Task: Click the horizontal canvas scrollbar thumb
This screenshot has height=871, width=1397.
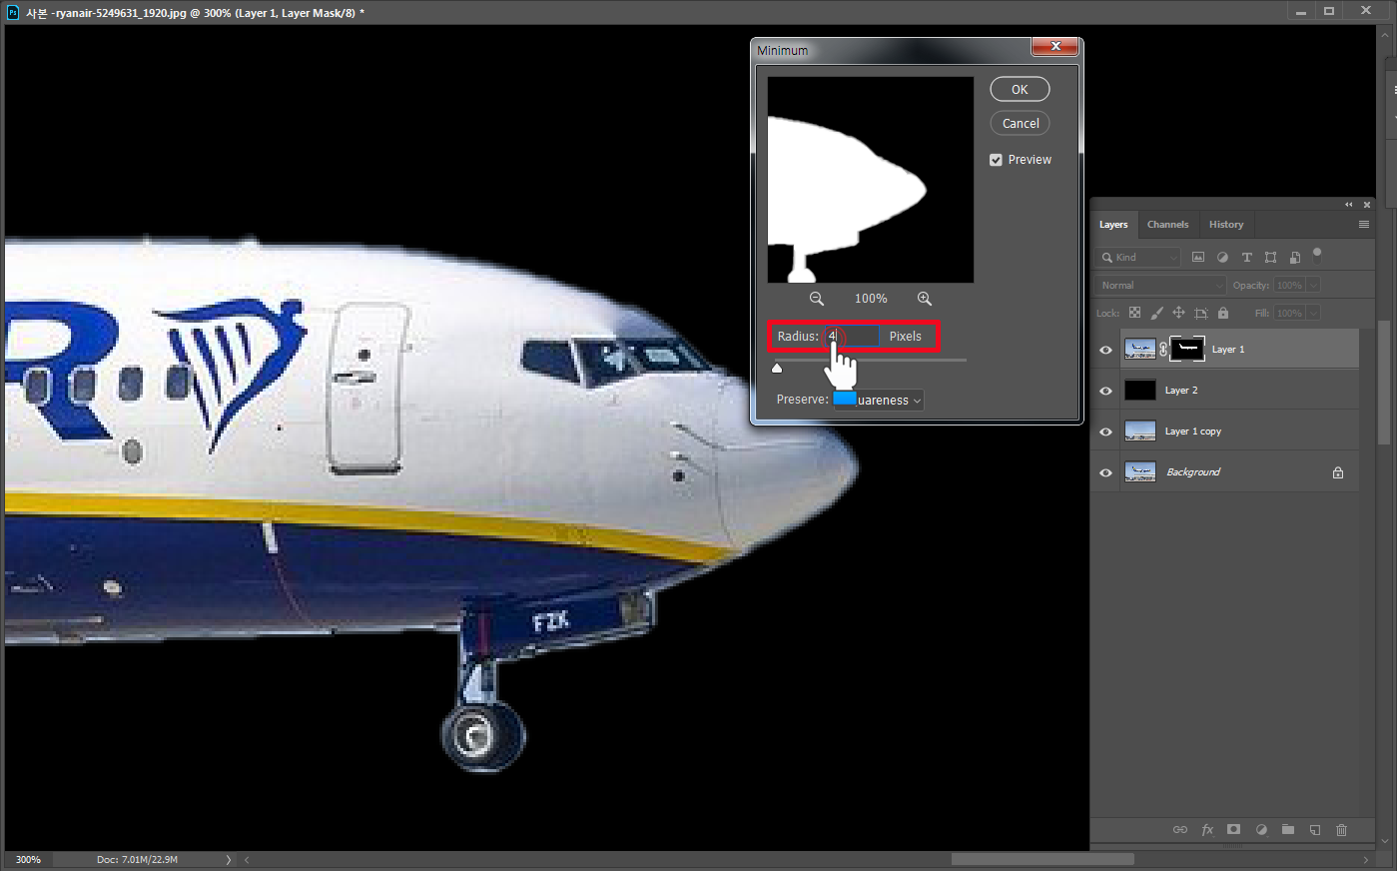Action: 1043,859
